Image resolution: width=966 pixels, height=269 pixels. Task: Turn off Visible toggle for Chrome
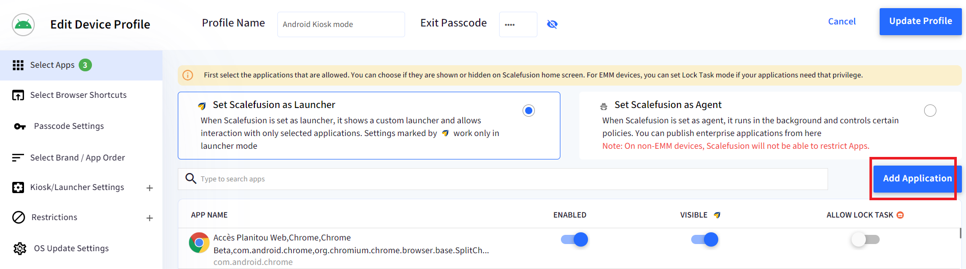point(705,239)
